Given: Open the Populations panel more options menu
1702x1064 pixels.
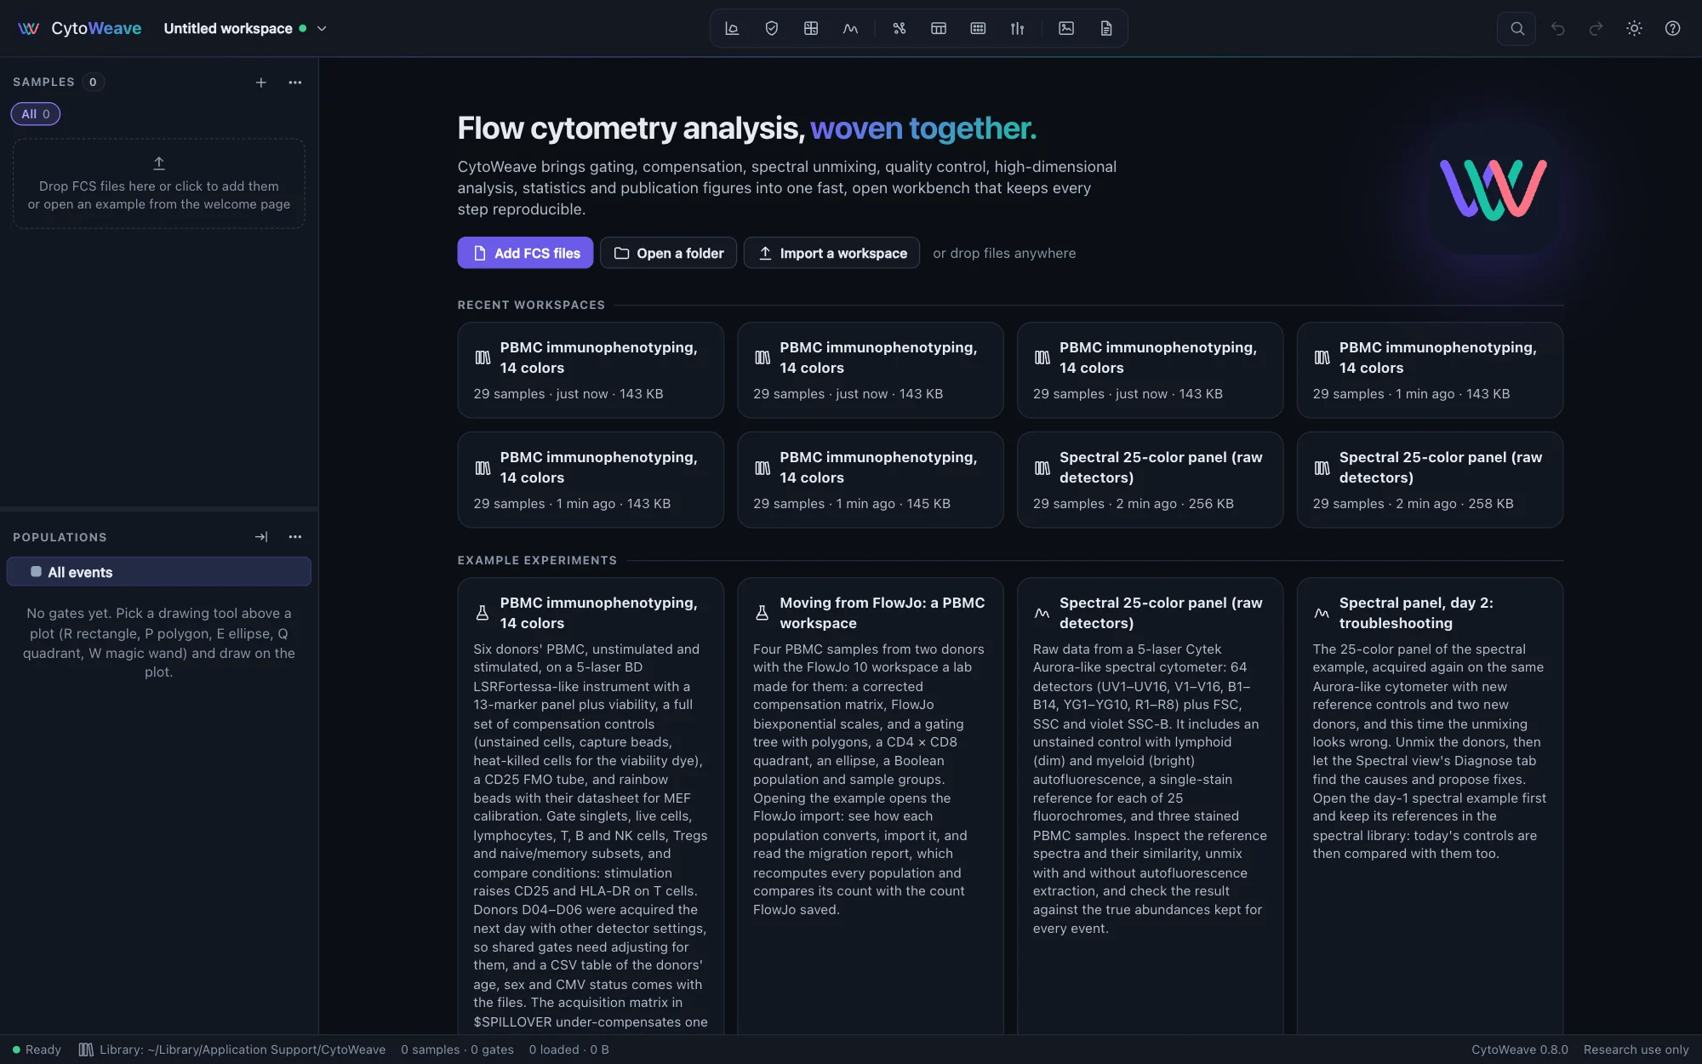Looking at the screenshot, I should pyautogui.click(x=295, y=537).
